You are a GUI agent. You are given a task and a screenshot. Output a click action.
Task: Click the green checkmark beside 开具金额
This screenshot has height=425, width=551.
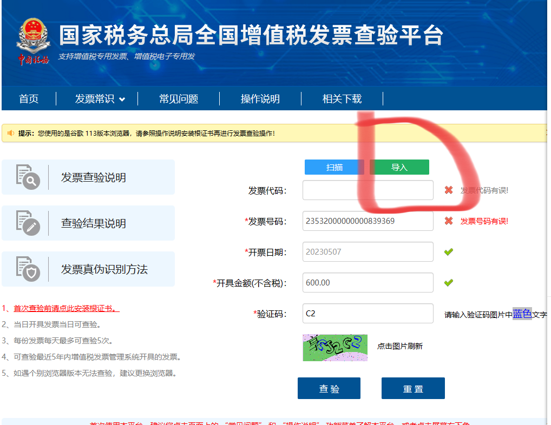coord(448,283)
